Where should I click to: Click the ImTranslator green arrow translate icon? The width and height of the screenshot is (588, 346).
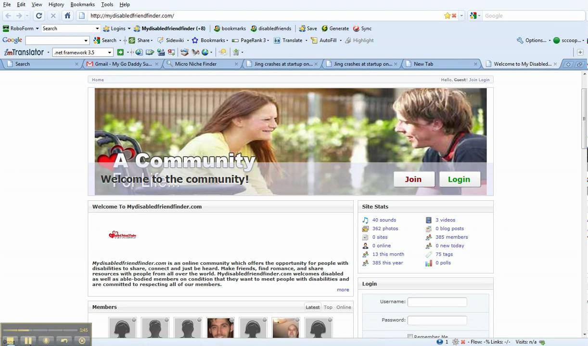[120, 52]
